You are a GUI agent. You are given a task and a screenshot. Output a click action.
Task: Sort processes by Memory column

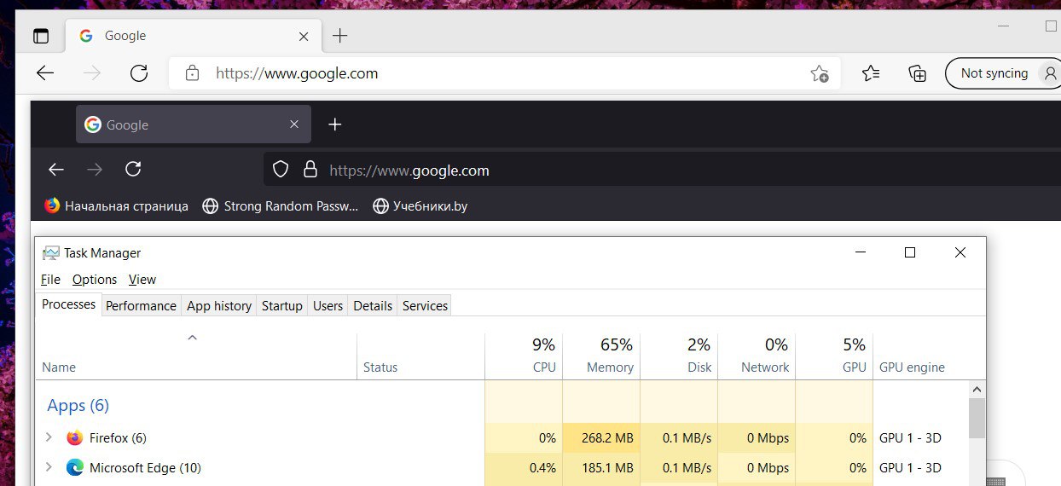pyautogui.click(x=601, y=355)
